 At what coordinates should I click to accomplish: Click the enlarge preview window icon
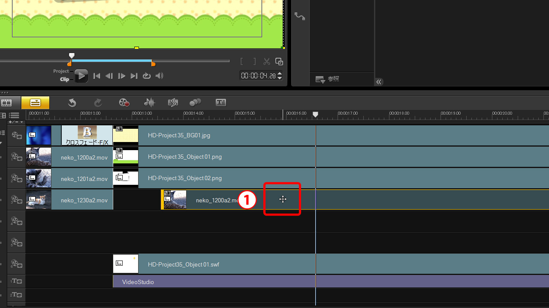tap(279, 62)
